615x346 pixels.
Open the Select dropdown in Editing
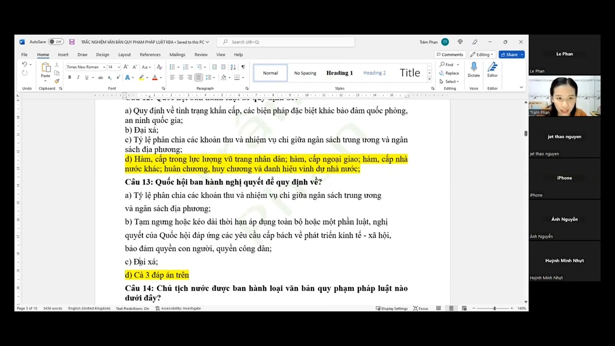tap(450, 81)
